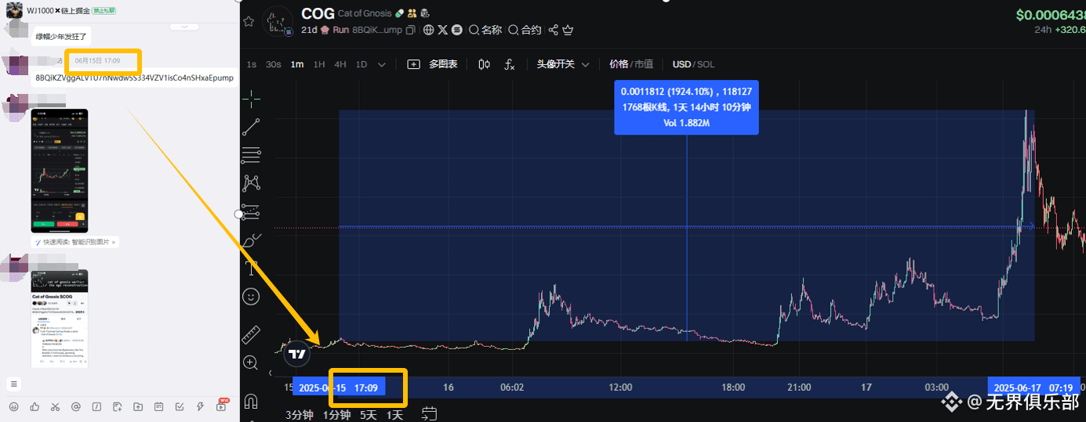Select the crosshair cursor tool

pyautogui.click(x=251, y=99)
